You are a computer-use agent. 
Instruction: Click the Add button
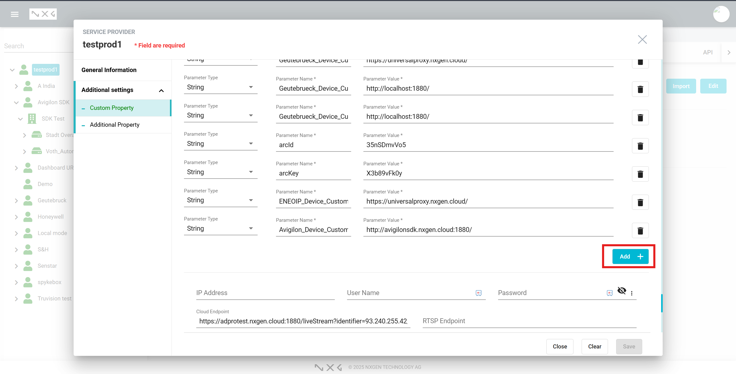(630, 256)
